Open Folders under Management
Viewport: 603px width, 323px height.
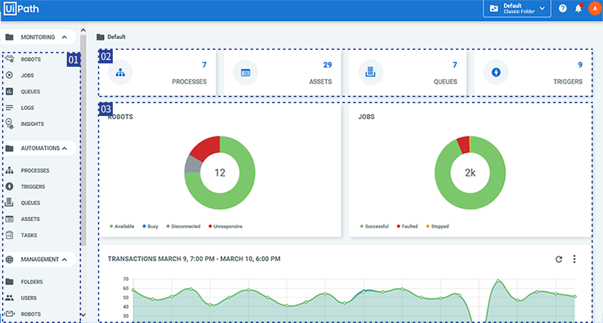click(x=32, y=281)
